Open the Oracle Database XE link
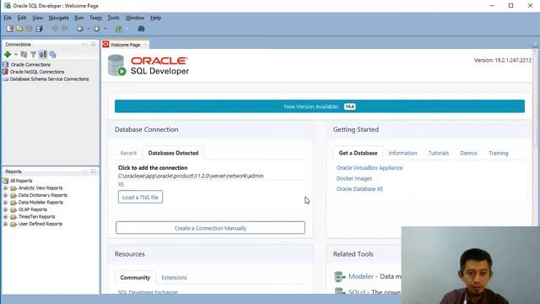The width and height of the screenshot is (540, 304). point(359,189)
